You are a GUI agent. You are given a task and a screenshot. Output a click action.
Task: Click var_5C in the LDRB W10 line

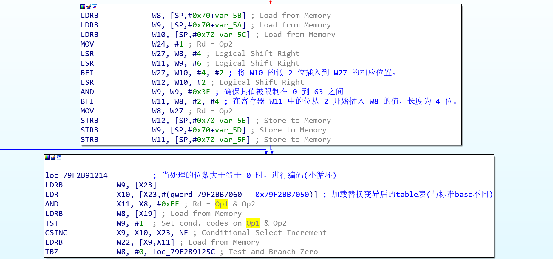(x=233, y=35)
